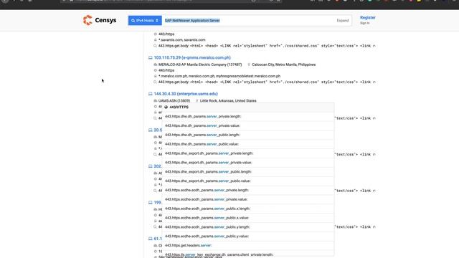Click the globe icon in the 443/HTTPS suggestion header
The image size is (459, 258).
point(166,107)
